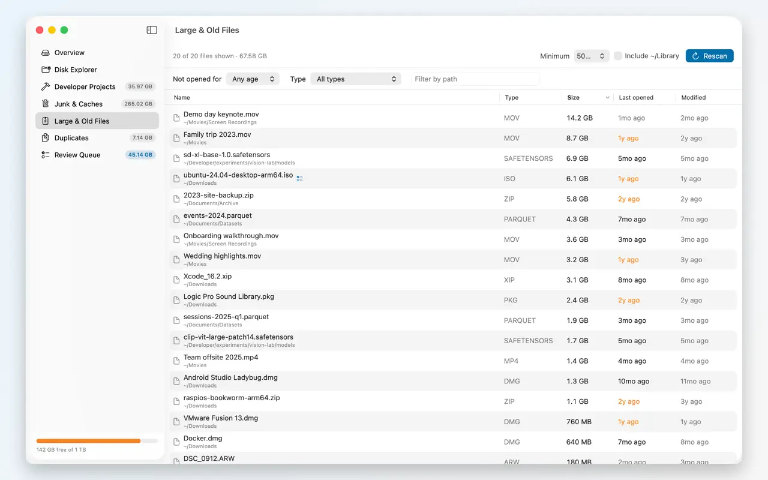This screenshot has width=768, height=480.
Task: Select the Onboarding walkthrough.mov row
Action: tap(453, 239)
